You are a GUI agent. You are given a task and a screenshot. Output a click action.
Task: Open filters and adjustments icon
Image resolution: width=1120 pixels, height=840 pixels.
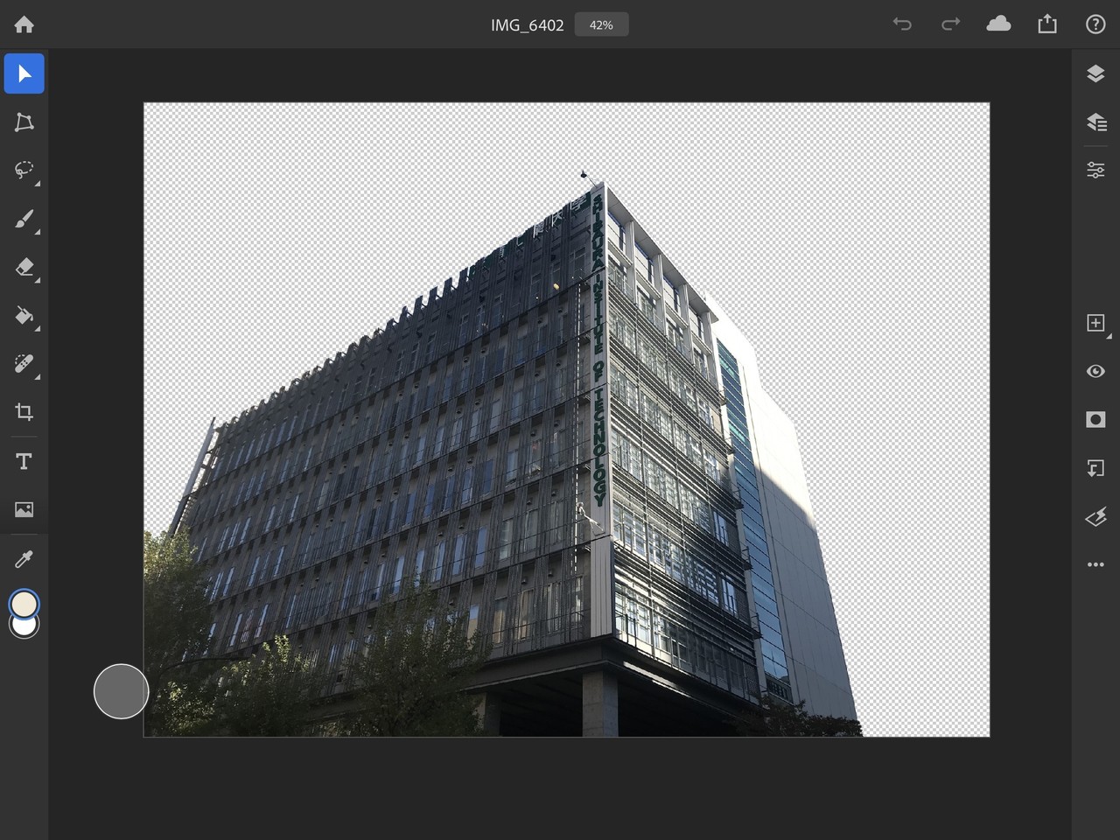(x=1095, y=517)
